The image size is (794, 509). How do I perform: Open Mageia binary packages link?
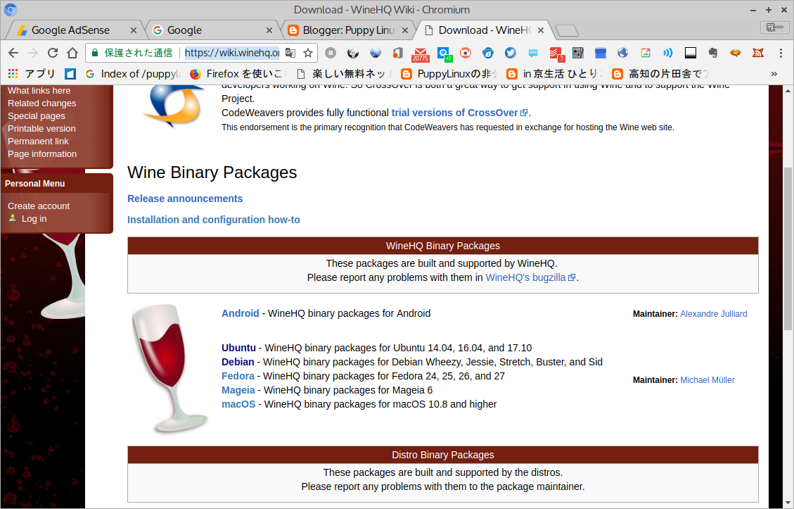[x=238, y=390]
